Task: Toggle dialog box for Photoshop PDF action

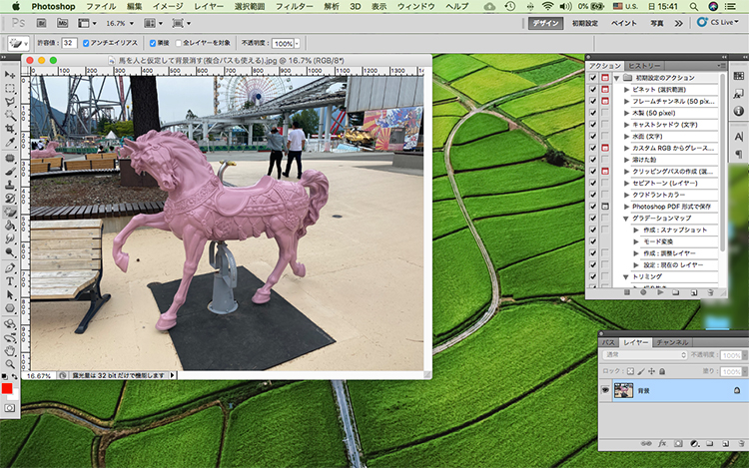Action: pos(605,207)
